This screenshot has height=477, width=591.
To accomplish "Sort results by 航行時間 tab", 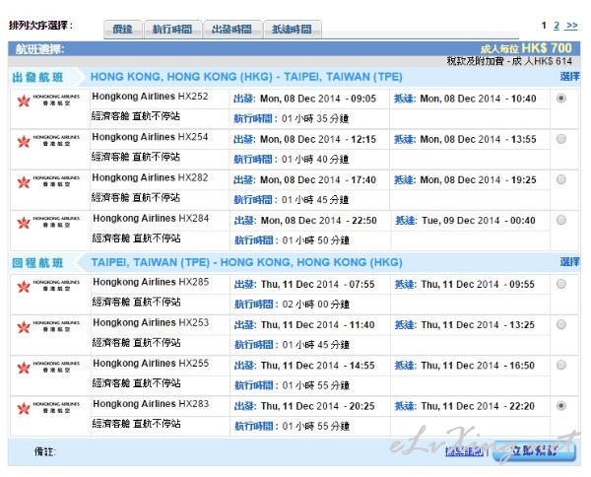I will coord(172,29).
